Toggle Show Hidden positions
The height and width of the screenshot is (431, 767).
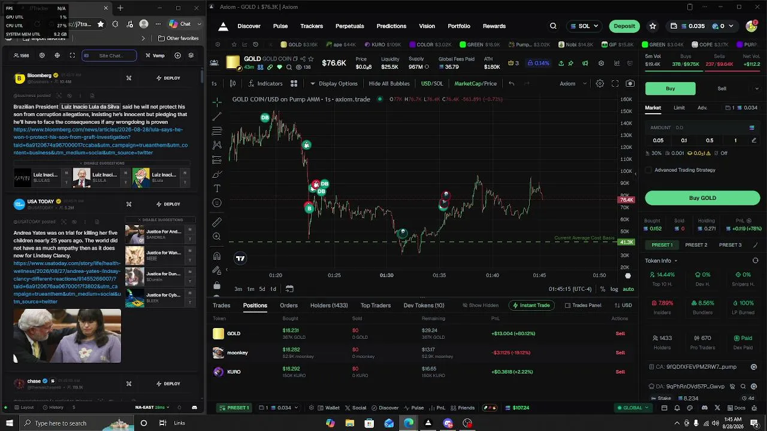pyautogui.click(x=480, y=305)
